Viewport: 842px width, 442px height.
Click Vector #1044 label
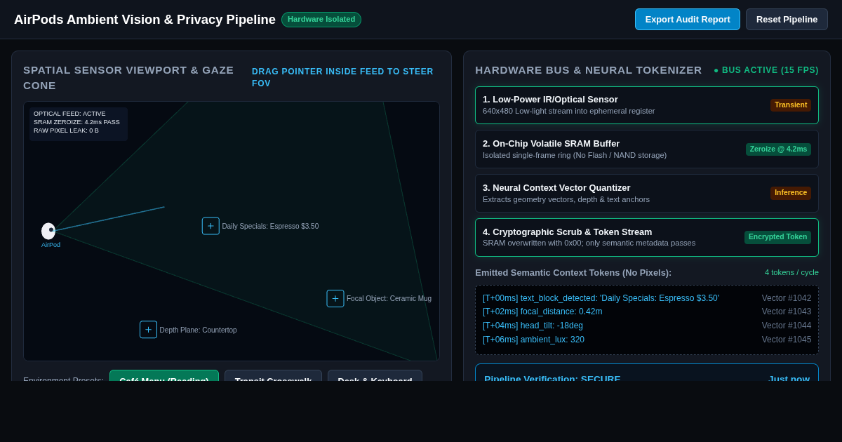pos(787,326)
